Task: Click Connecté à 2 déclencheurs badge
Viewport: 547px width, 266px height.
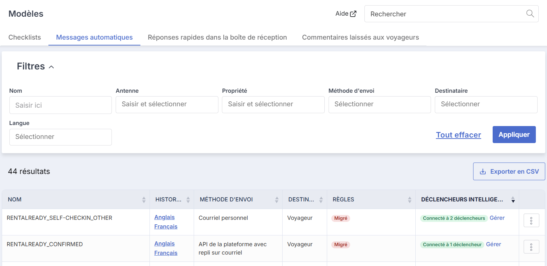Action: pos(454,218)
